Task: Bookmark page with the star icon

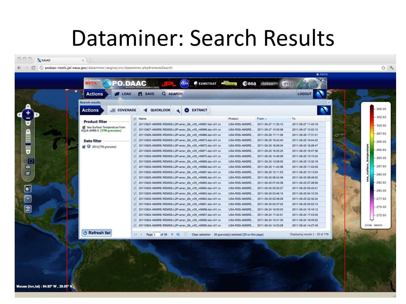Action: pos(383,68)
